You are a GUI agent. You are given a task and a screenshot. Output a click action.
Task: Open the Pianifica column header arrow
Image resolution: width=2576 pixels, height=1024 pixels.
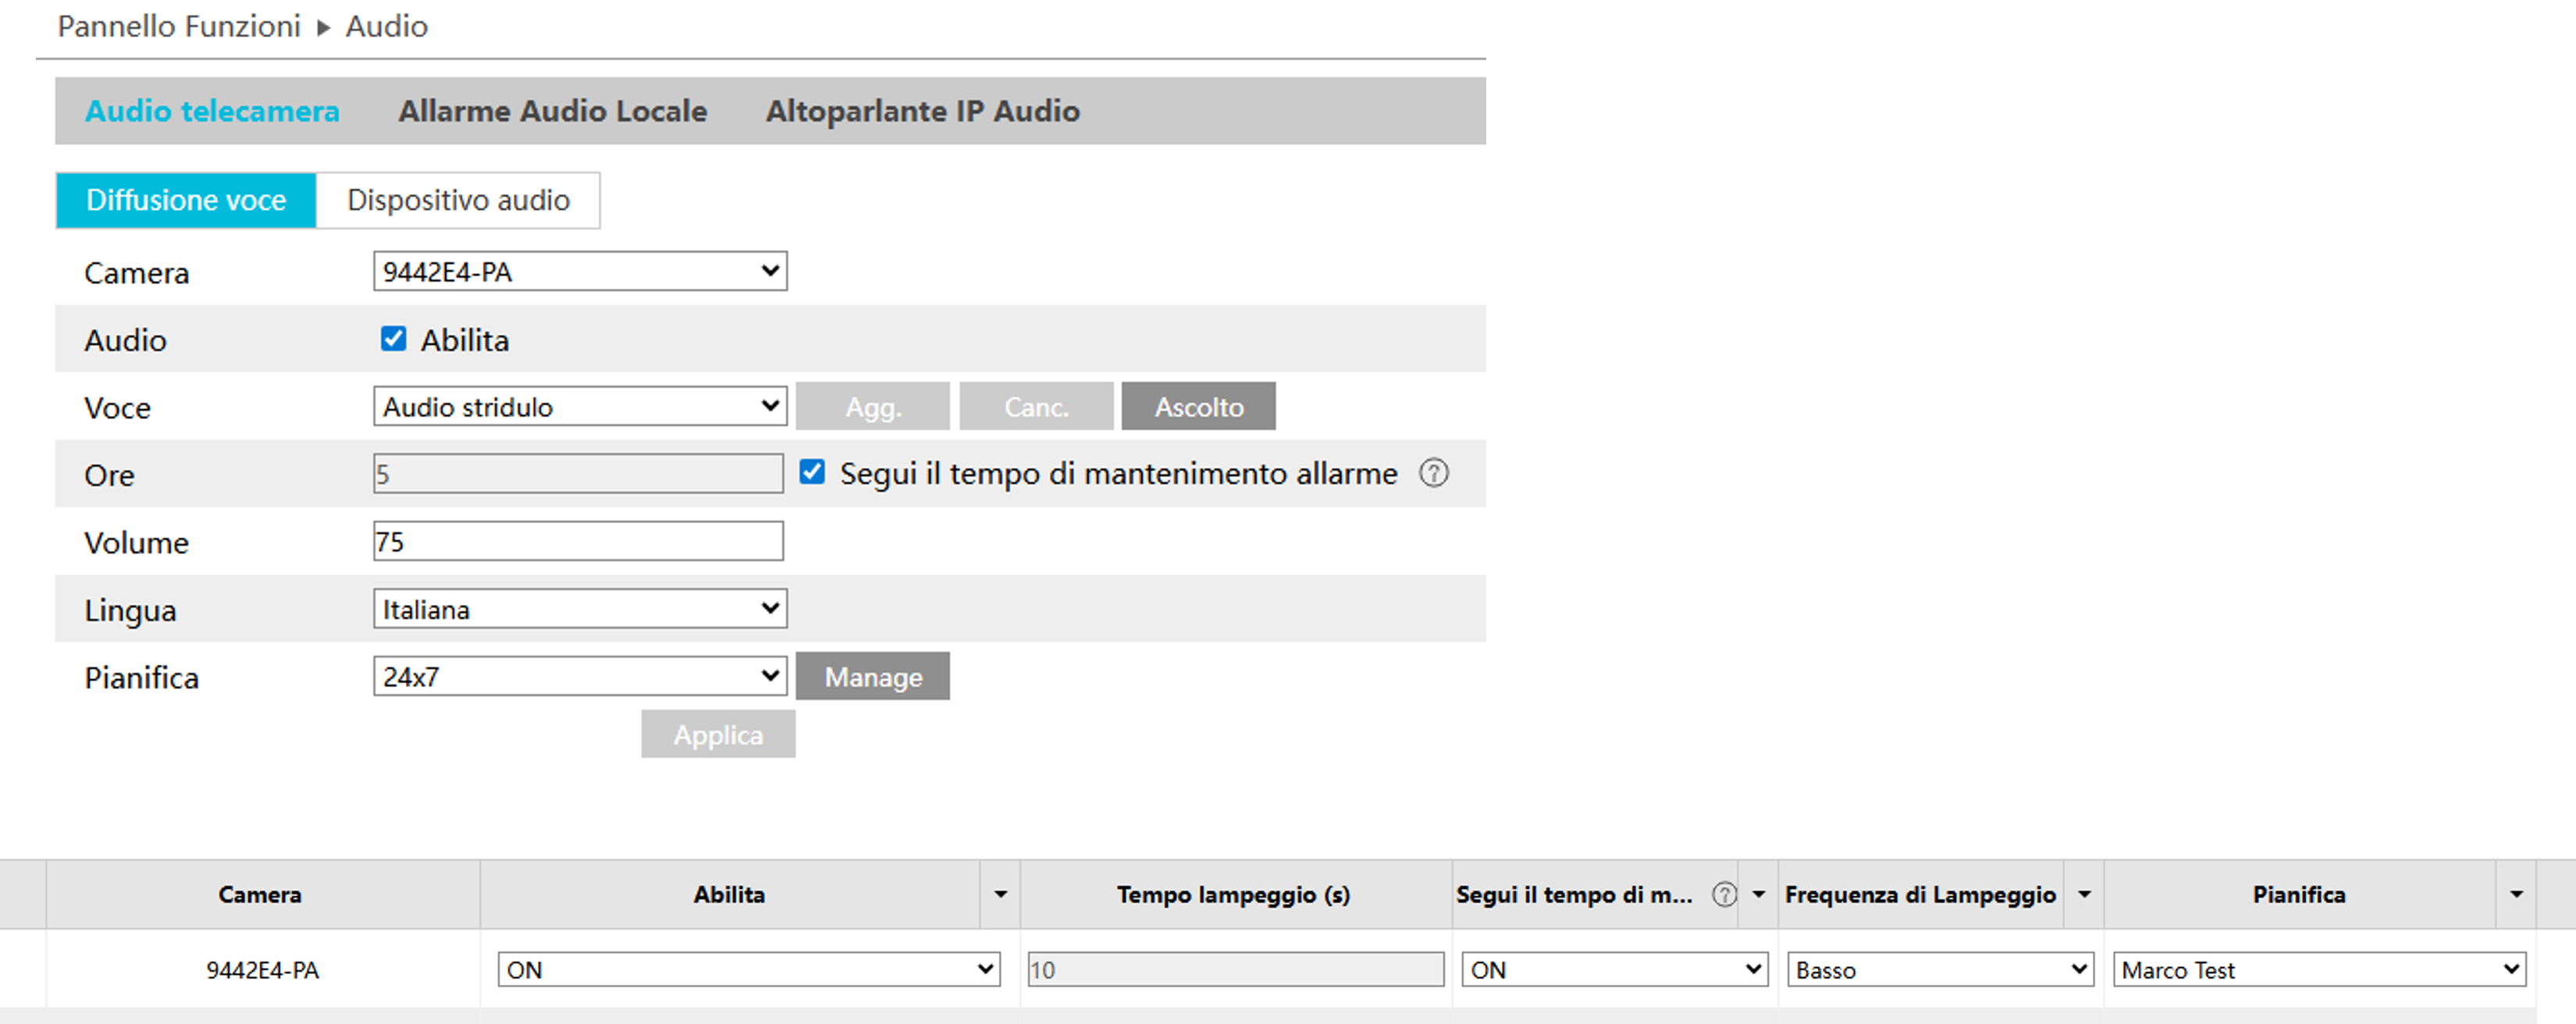[2516, 894]
